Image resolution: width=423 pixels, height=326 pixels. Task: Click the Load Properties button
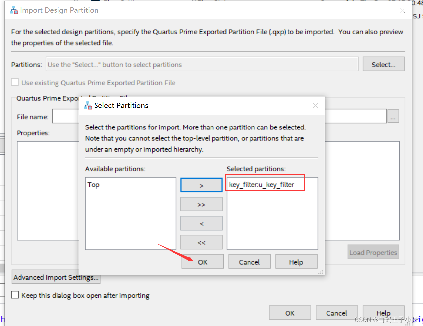tap(373, 252)
